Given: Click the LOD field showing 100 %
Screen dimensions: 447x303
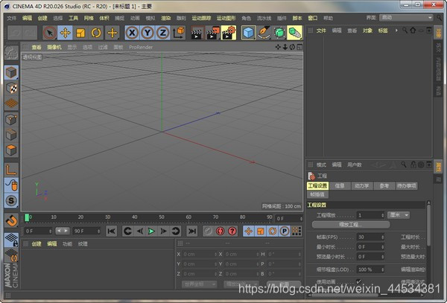Looking at the screenshot, I should click(x=370, y=269).
